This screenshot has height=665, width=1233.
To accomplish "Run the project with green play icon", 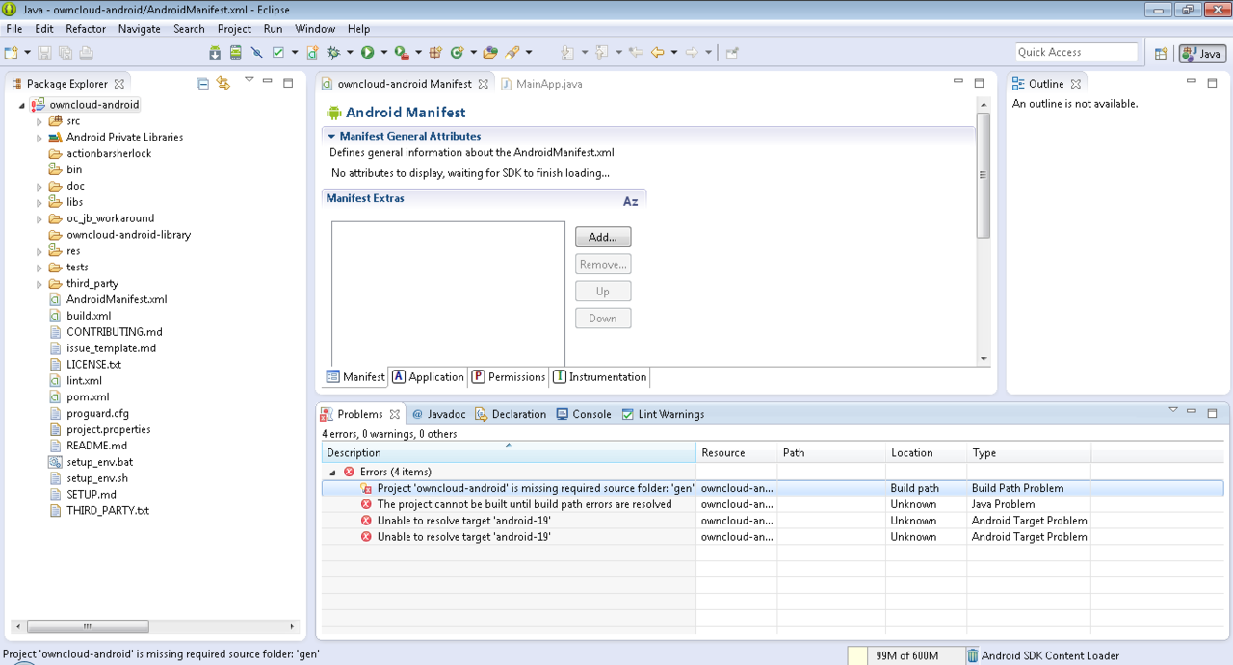I will [367, 52].
